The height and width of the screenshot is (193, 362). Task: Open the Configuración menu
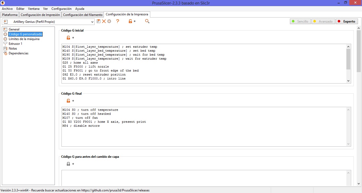pyautogui.click(x=61, y=9)
